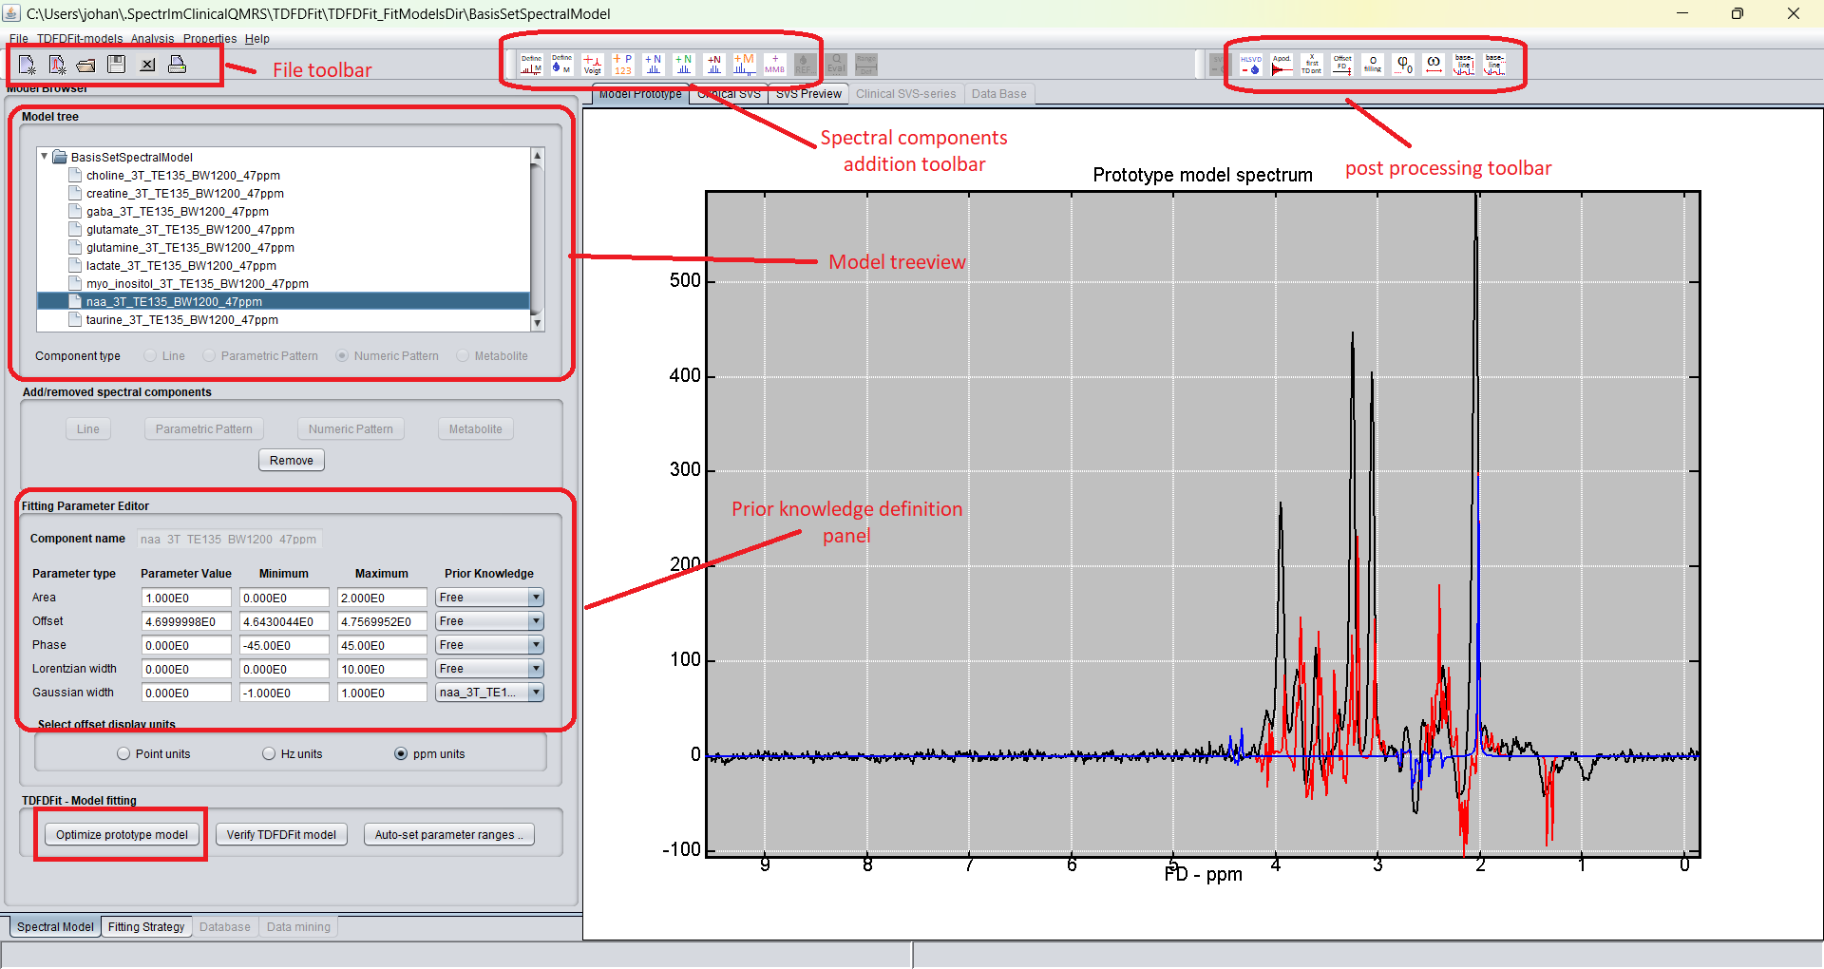Select the Line component type radio

click(x=150, y=356)
